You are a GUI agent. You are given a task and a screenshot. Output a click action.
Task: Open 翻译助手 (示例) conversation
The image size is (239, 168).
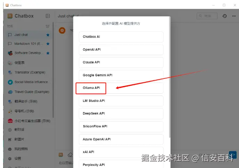(x=28, y=101)
